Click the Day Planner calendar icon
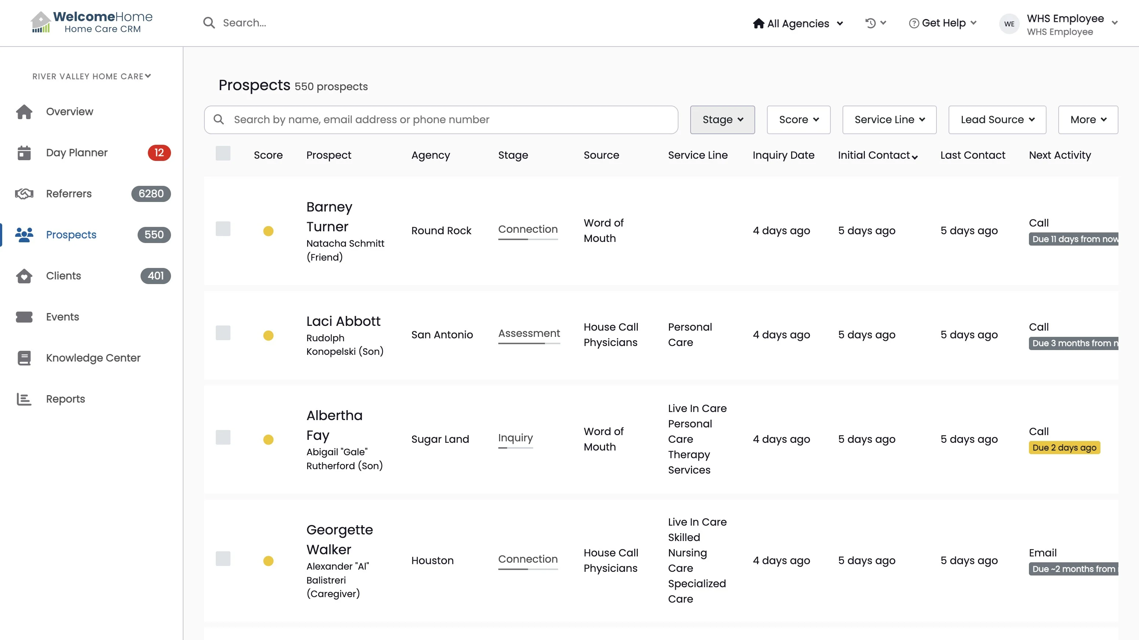The image size is (1139, 640). tap(24, 153)
